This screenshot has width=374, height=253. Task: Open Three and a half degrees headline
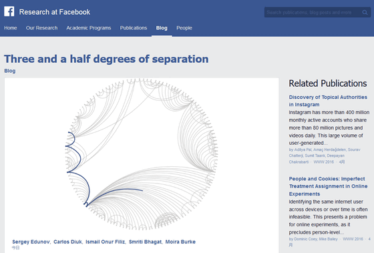click(x=106, y=59)
